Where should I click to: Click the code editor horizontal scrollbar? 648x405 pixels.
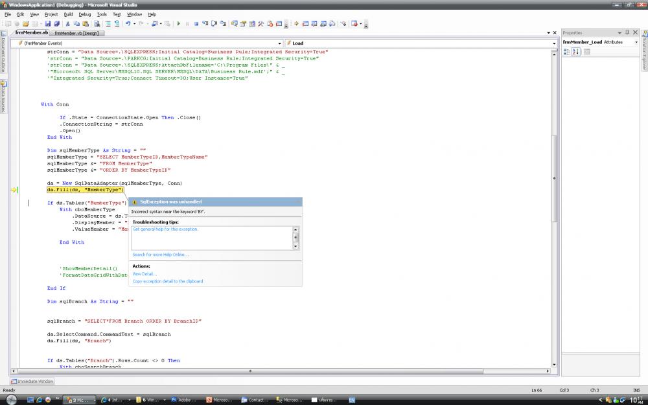click(281, 371)
